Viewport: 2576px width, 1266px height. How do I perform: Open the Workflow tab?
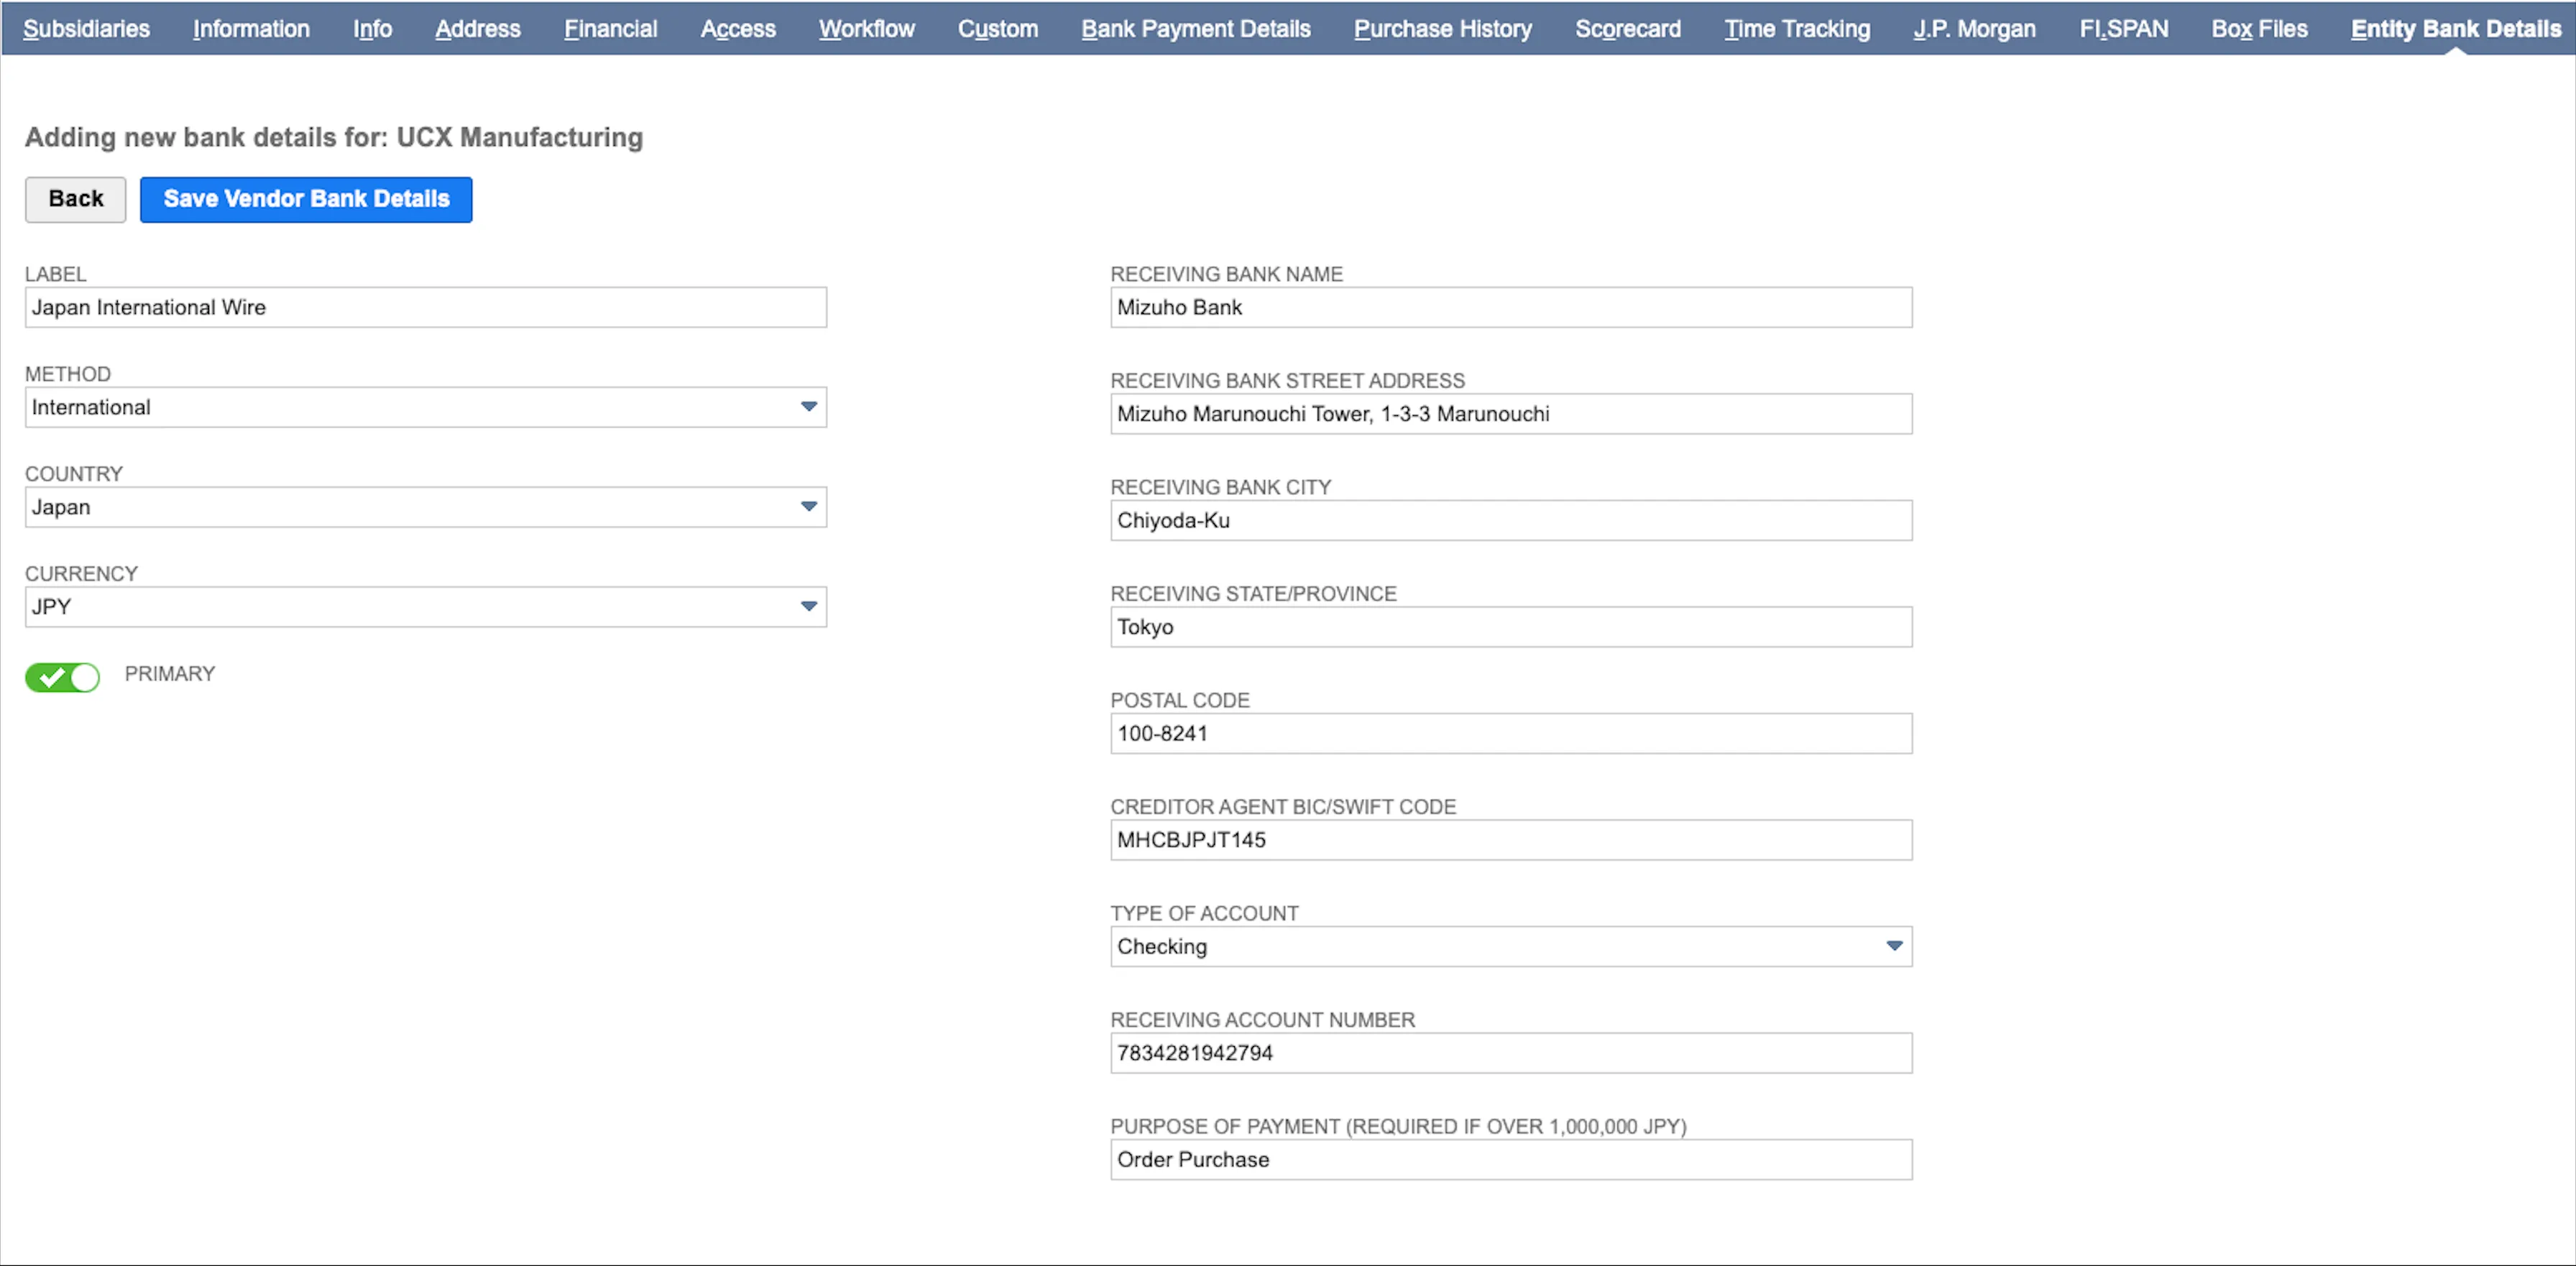[867, 29]
